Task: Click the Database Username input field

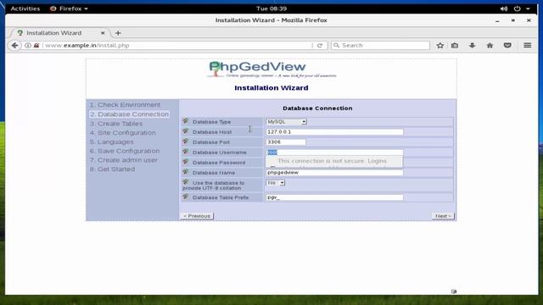Action: [334, 152]
